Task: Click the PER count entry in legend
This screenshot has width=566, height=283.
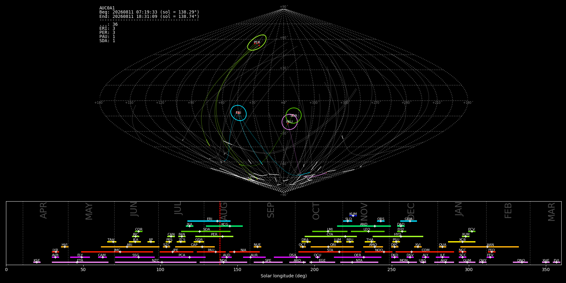Action: (107, 33)
